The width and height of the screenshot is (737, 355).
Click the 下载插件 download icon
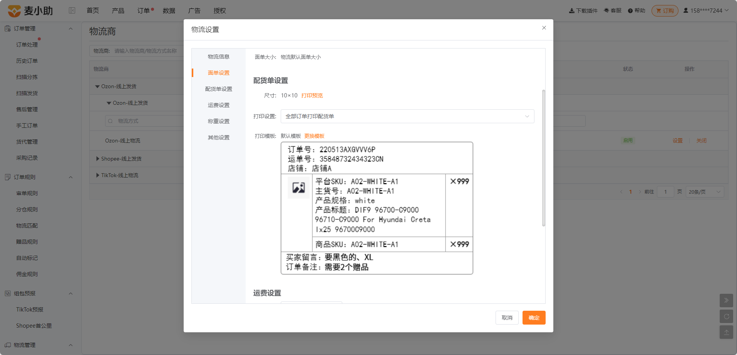pos(572,11)
